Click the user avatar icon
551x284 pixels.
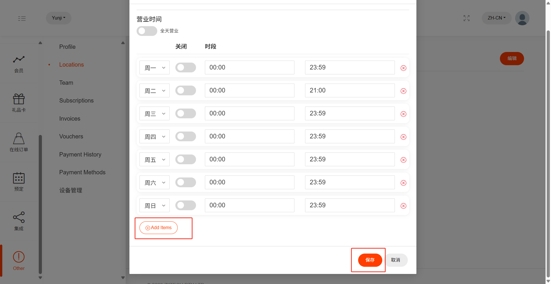pos(522,18)
